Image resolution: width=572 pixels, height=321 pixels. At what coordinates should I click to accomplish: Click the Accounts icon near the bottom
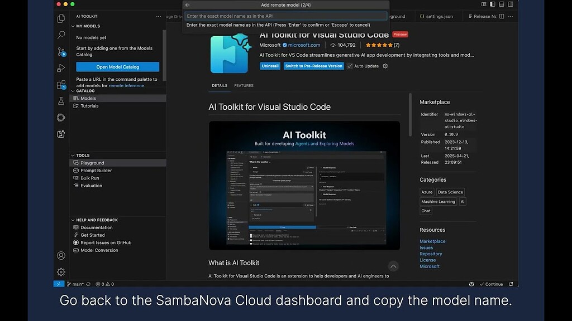(x=60, y=255)
